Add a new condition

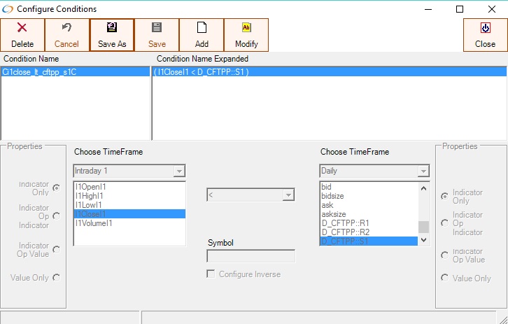click(x=202, y=35)
